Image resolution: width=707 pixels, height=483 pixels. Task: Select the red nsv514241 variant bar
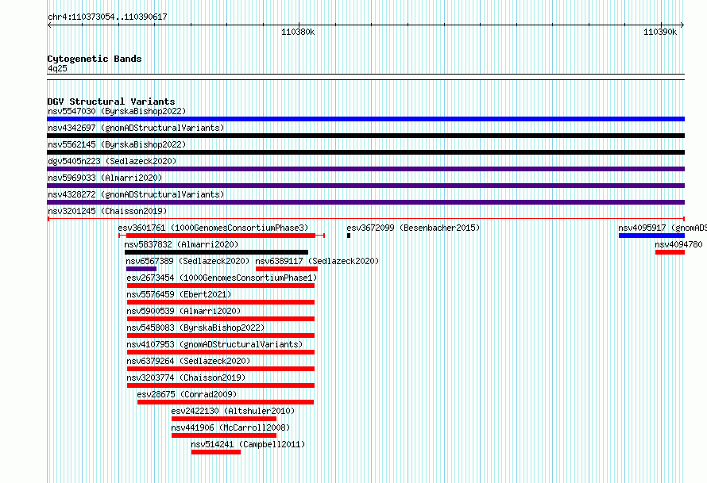point(216,452)
